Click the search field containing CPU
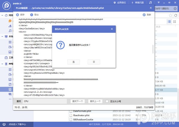 pos(45,101)
